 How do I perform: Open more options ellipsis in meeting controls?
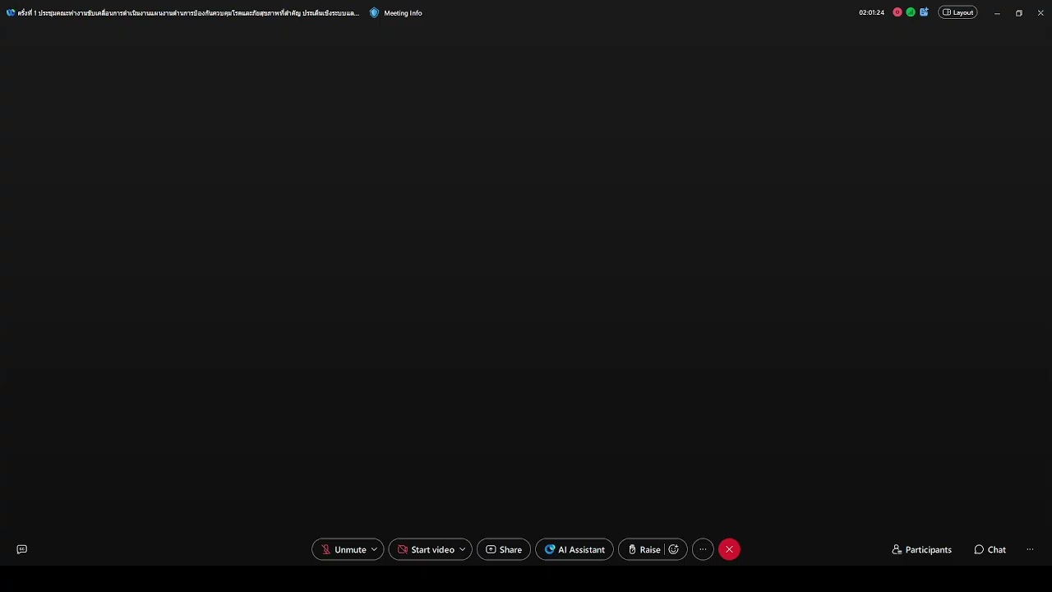click(x=703, y=549)
